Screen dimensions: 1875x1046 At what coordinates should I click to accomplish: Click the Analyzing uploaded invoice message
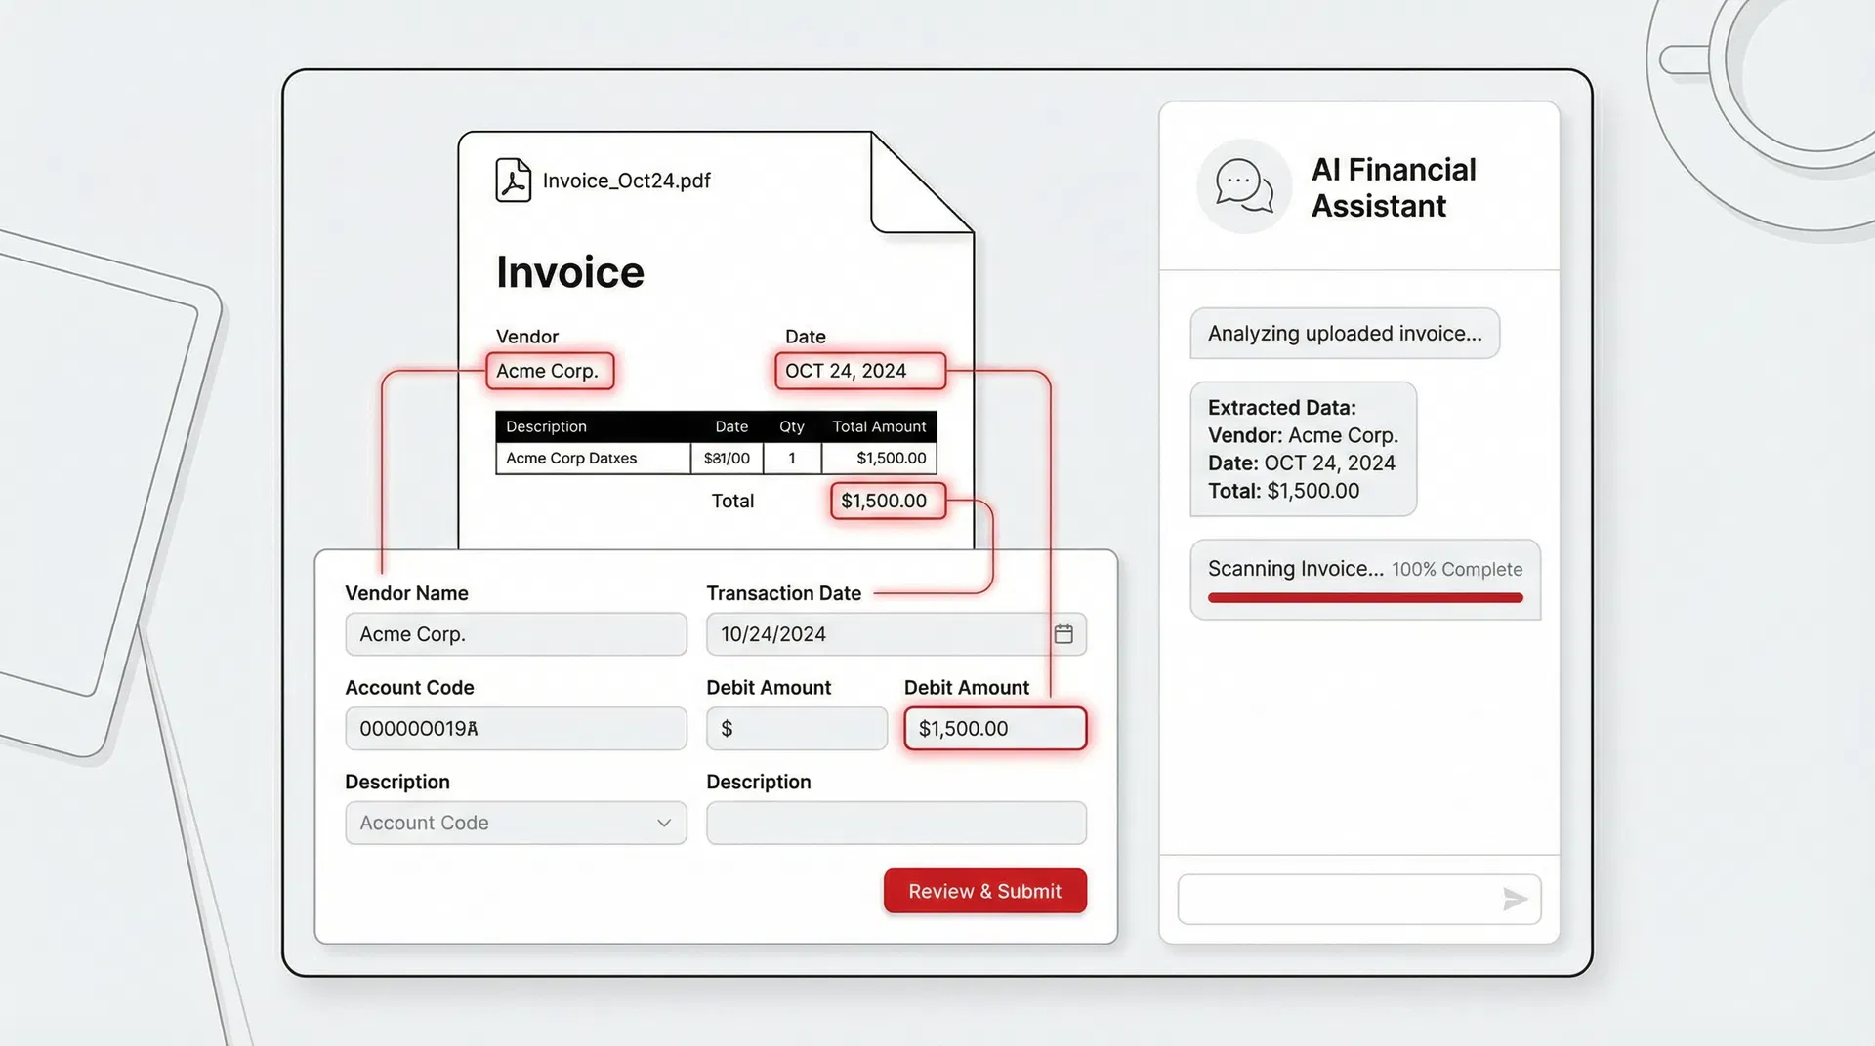(1344, 333)
